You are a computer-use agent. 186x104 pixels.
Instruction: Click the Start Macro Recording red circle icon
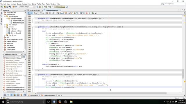[87, 13]
